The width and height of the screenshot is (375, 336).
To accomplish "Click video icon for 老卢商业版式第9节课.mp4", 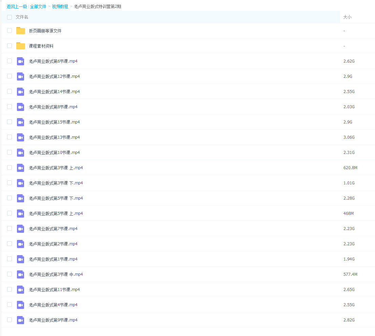I will click(x=21, y=320).
